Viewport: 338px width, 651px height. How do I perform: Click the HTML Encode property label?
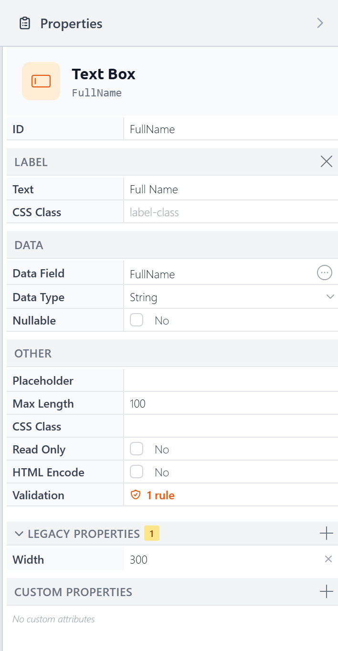[48, 472]
